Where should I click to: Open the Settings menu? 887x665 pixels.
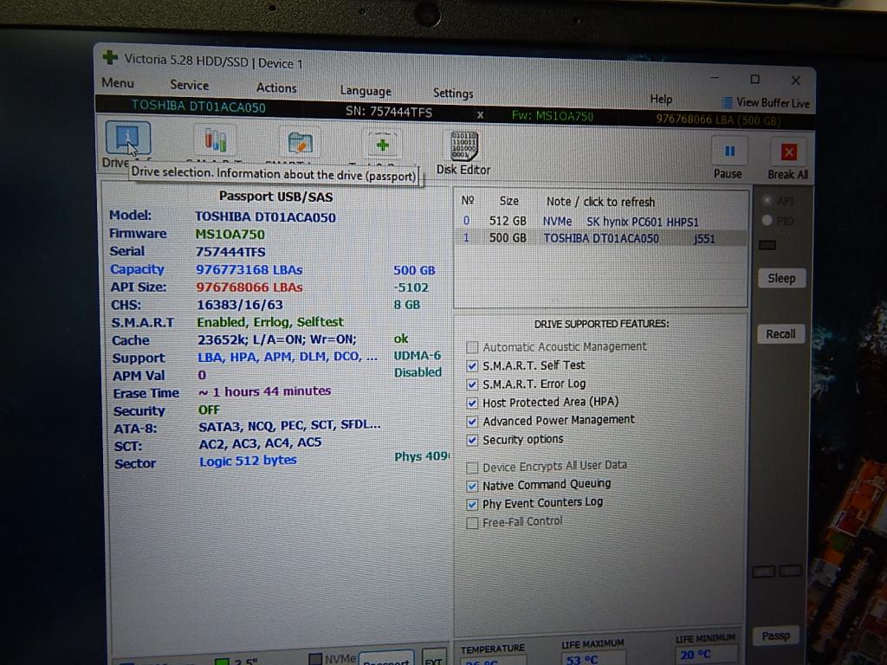[x=453, y=93]
